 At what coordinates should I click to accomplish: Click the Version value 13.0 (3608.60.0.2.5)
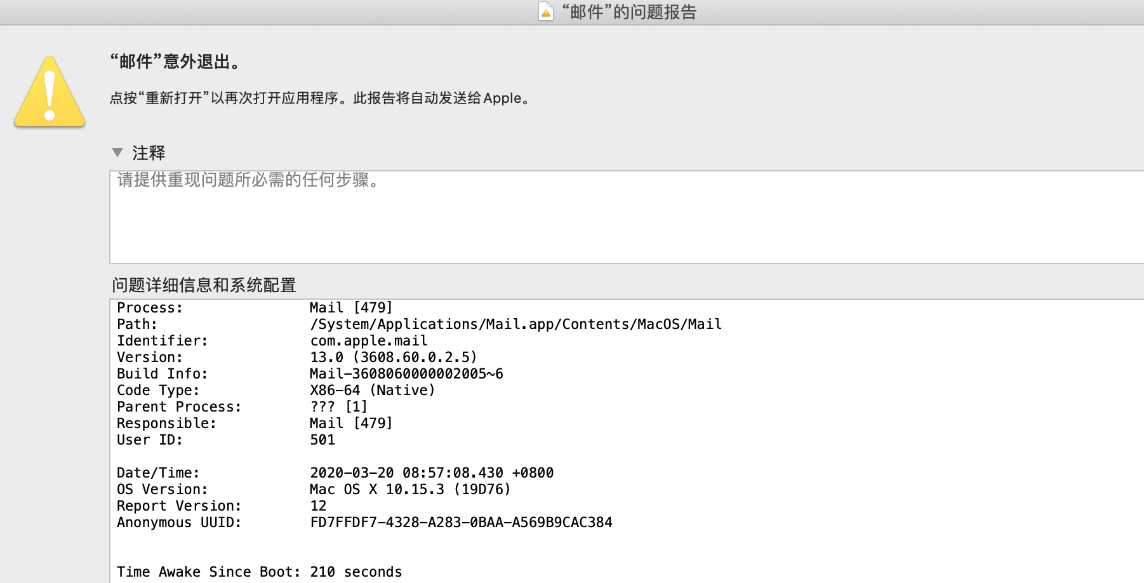(394, 357)
